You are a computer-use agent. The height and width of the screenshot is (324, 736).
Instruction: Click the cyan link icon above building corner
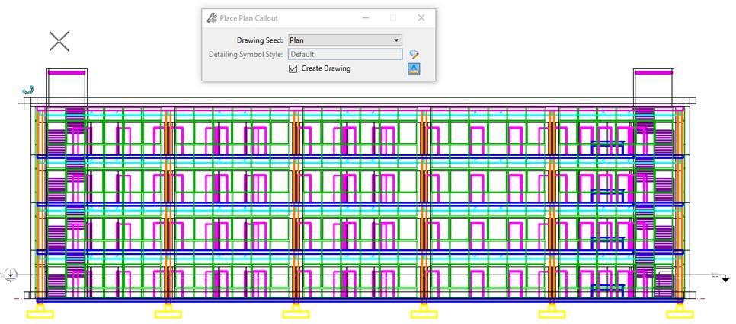click(28, 90)
